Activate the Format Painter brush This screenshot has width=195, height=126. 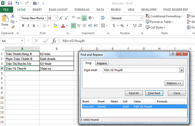pos(13,27)
